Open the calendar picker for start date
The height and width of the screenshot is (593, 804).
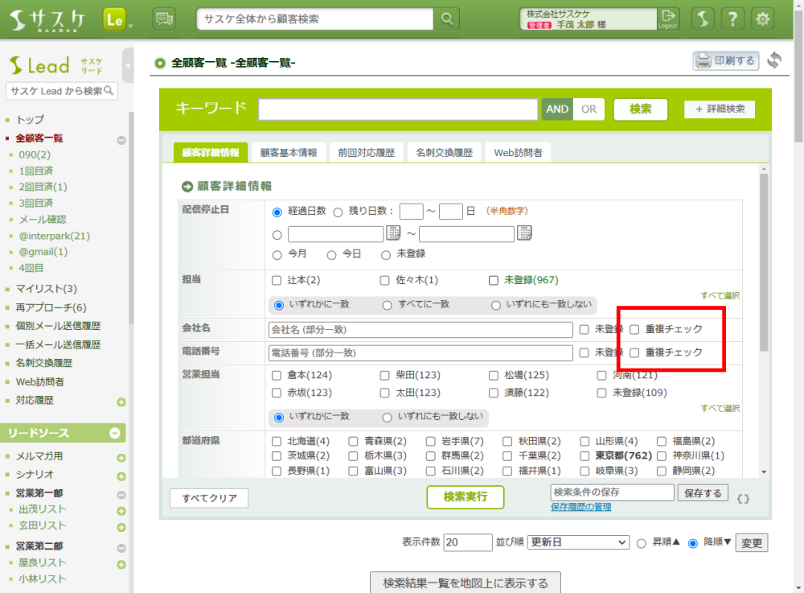(393, 233)
